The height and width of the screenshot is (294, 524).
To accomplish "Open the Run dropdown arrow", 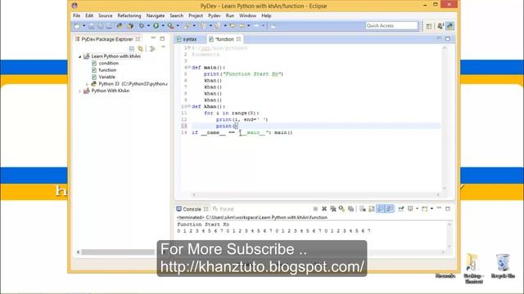I will 163,25.
